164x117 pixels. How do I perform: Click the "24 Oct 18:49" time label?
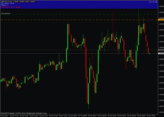[x=131, y=116]
